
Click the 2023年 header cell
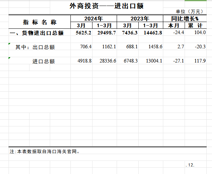[140, 18]
